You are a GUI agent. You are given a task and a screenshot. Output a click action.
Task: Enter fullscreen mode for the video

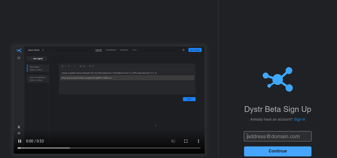coord(186,141)
